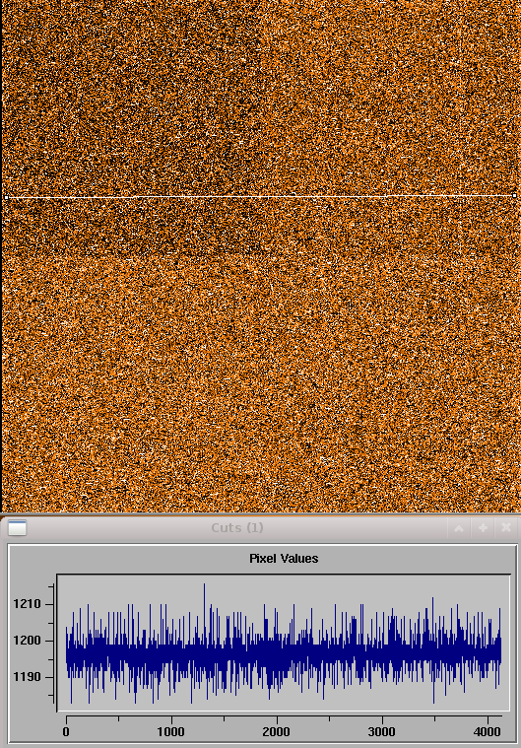Click the middle of the white horizontal cut line
521x748 pixels.
pyautogui.click(x=260, y=196)
